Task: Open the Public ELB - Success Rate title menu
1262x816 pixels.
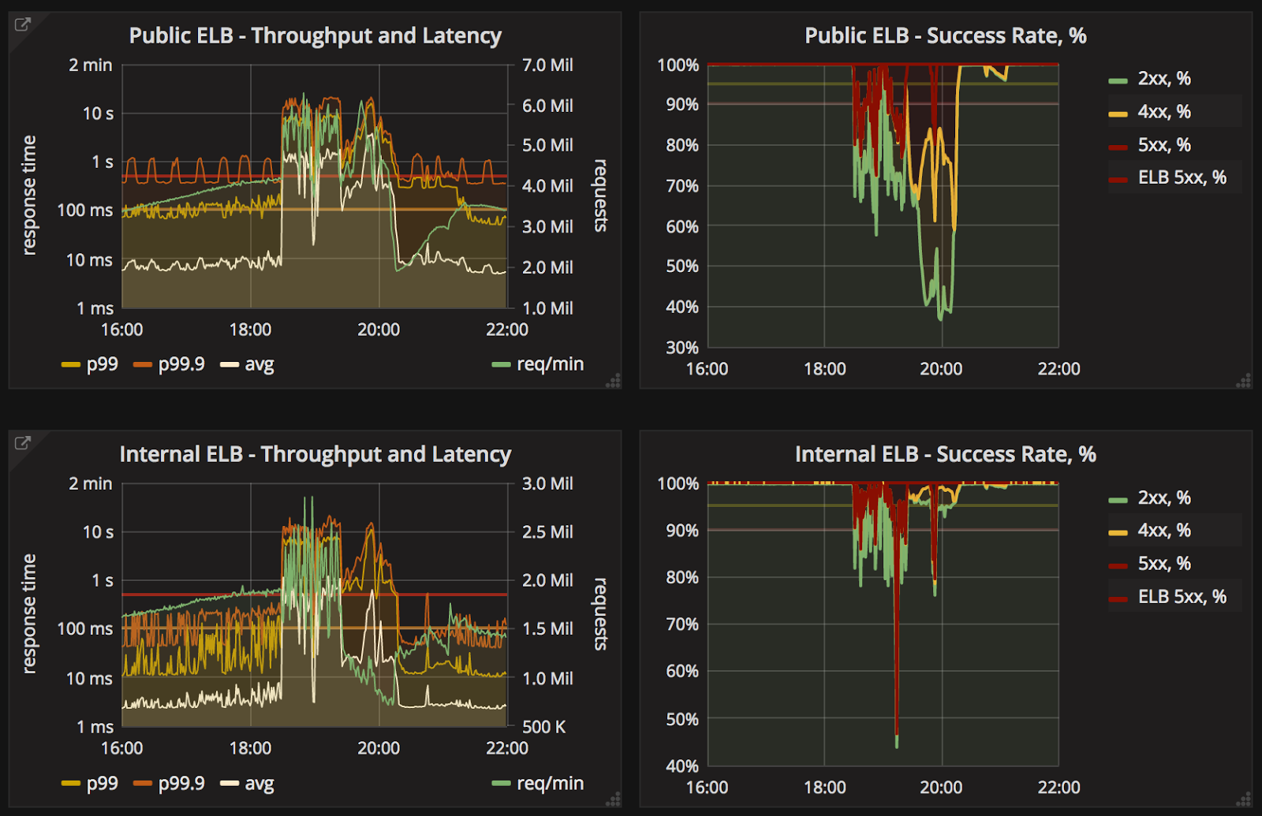Action: (946, 35)
